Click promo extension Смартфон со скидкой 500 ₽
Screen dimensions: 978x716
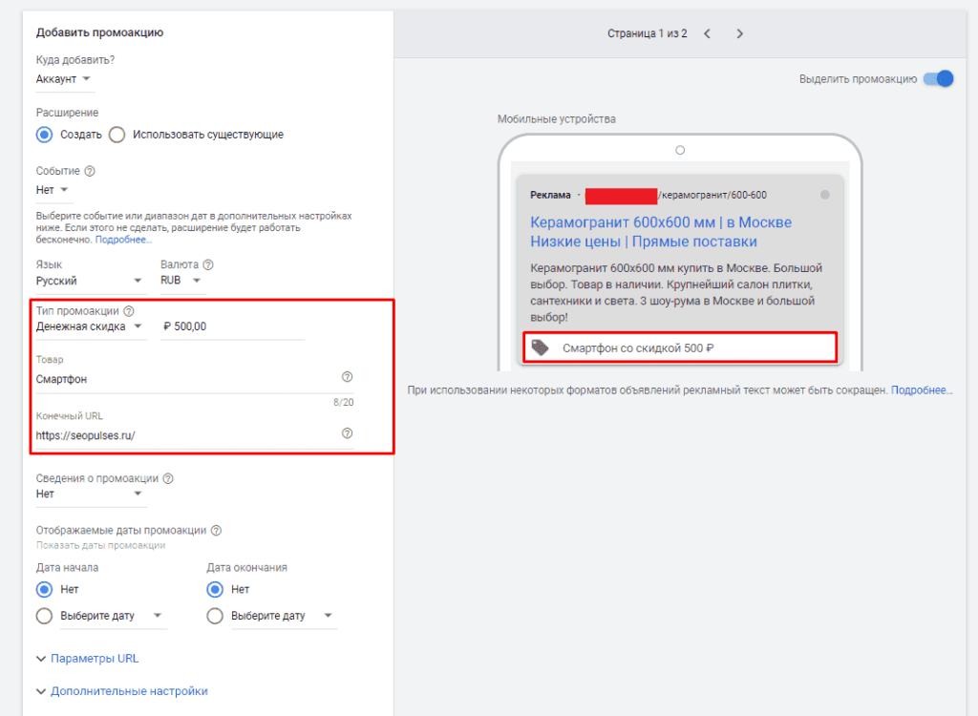click(x=680, y=347)
